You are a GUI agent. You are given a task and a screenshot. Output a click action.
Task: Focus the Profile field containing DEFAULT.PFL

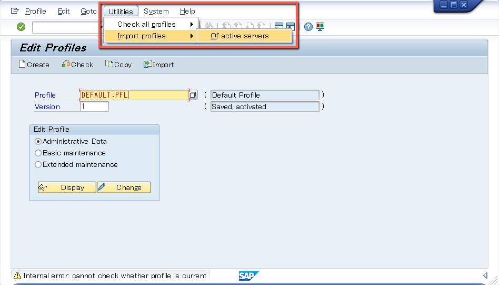point(134,95)
